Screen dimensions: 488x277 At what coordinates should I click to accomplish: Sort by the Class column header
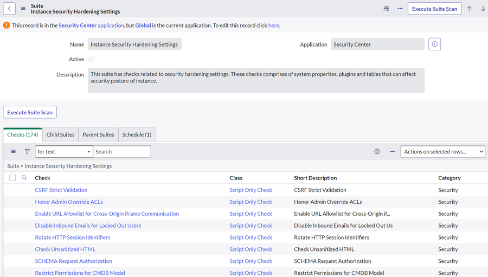click(236, 178)
